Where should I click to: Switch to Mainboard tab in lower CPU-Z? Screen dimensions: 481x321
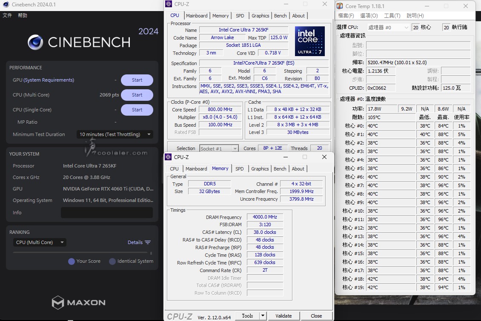coord(196,169)
